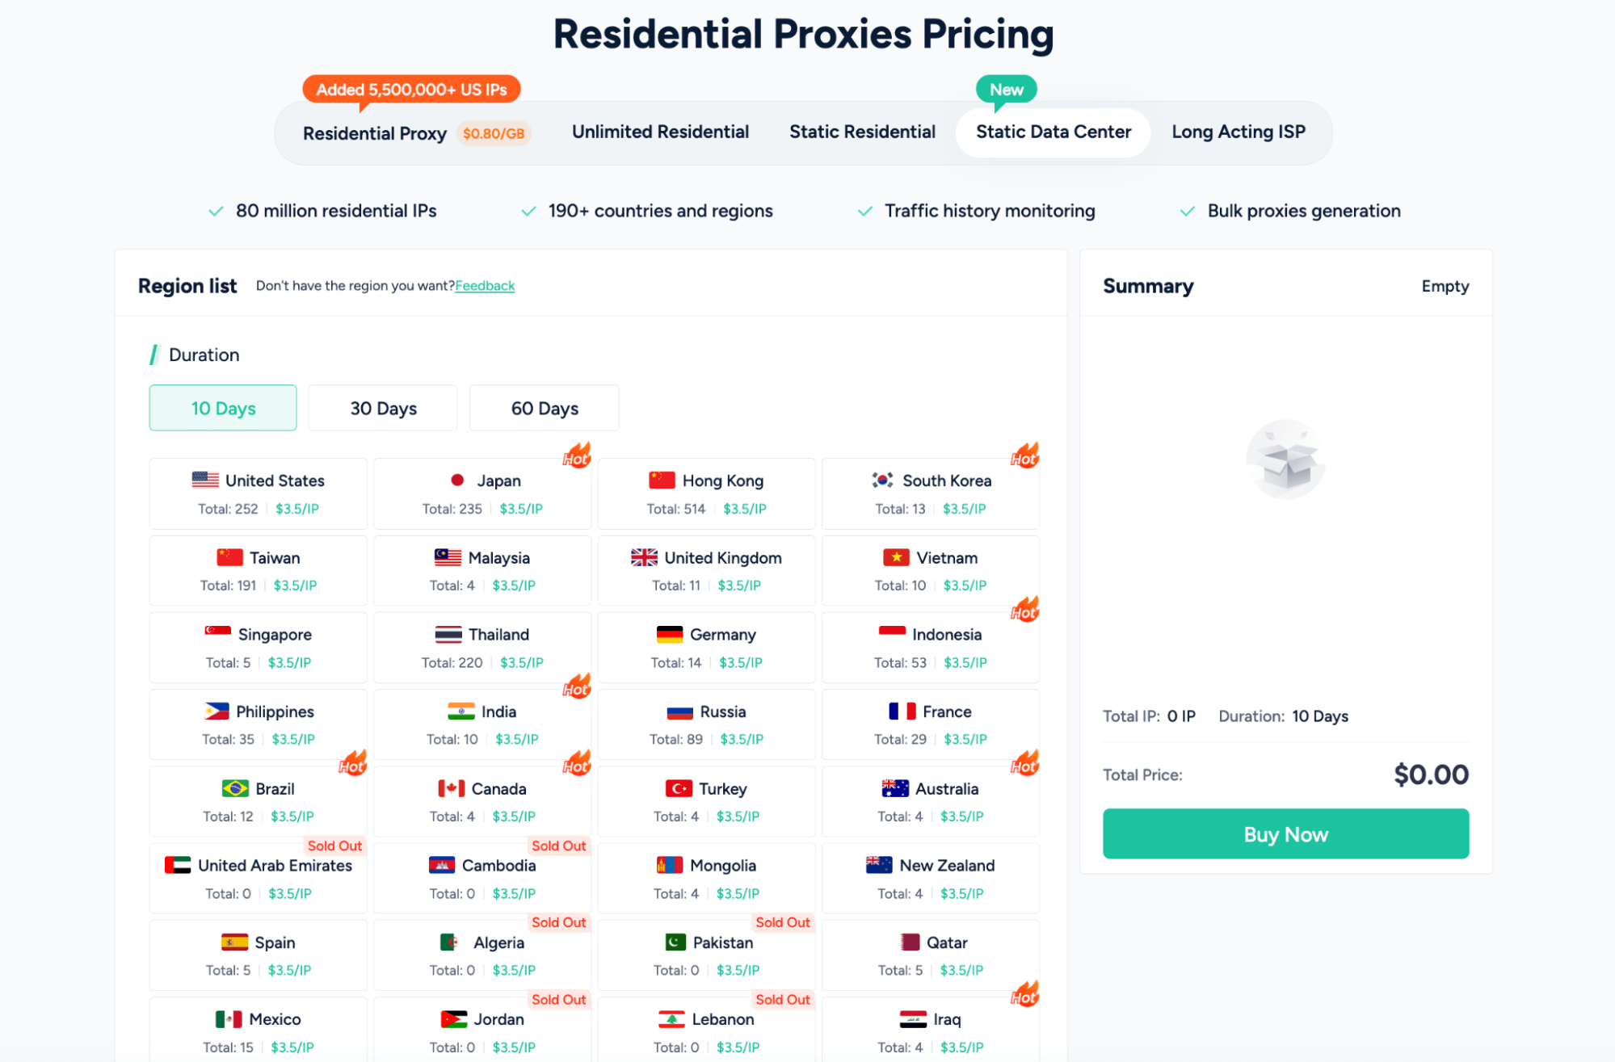Click the Canada flag icon

[x=451, y=788]
